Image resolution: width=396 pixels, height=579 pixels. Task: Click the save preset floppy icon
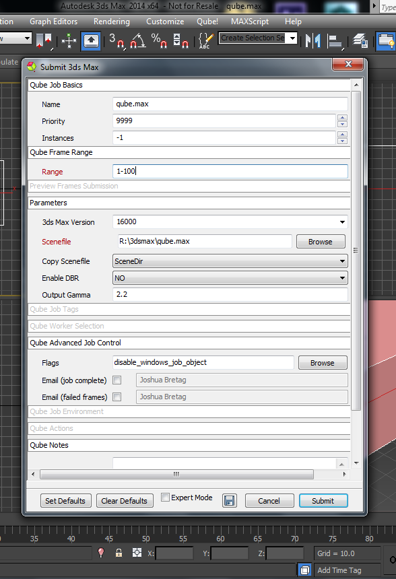[229, 501]
